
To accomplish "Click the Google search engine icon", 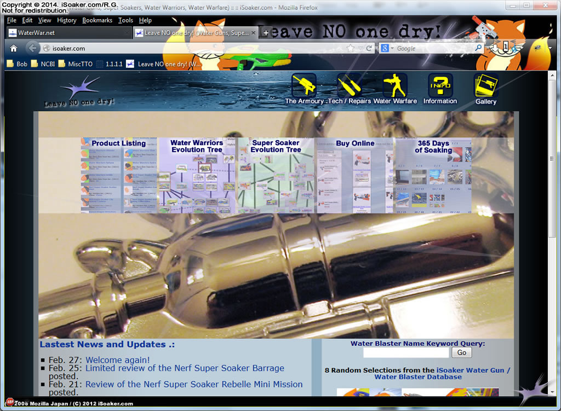I will click(x=385, y=48).
